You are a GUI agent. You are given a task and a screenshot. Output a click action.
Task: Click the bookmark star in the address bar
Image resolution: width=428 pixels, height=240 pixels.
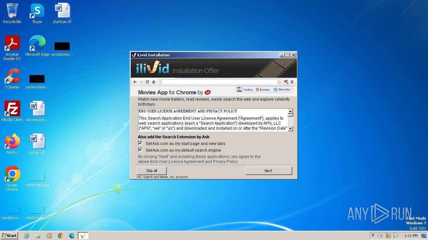click(279, 82)
